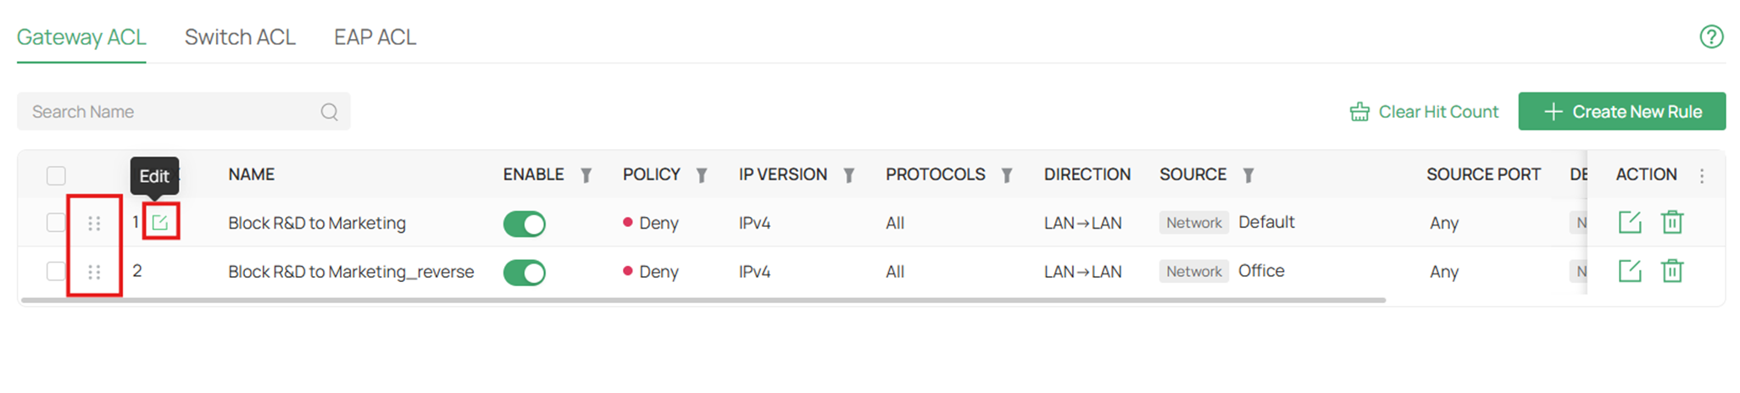Click the drag handle of rule 1
The width and height of the screenshot is (1740, 393).
point(94,223)
